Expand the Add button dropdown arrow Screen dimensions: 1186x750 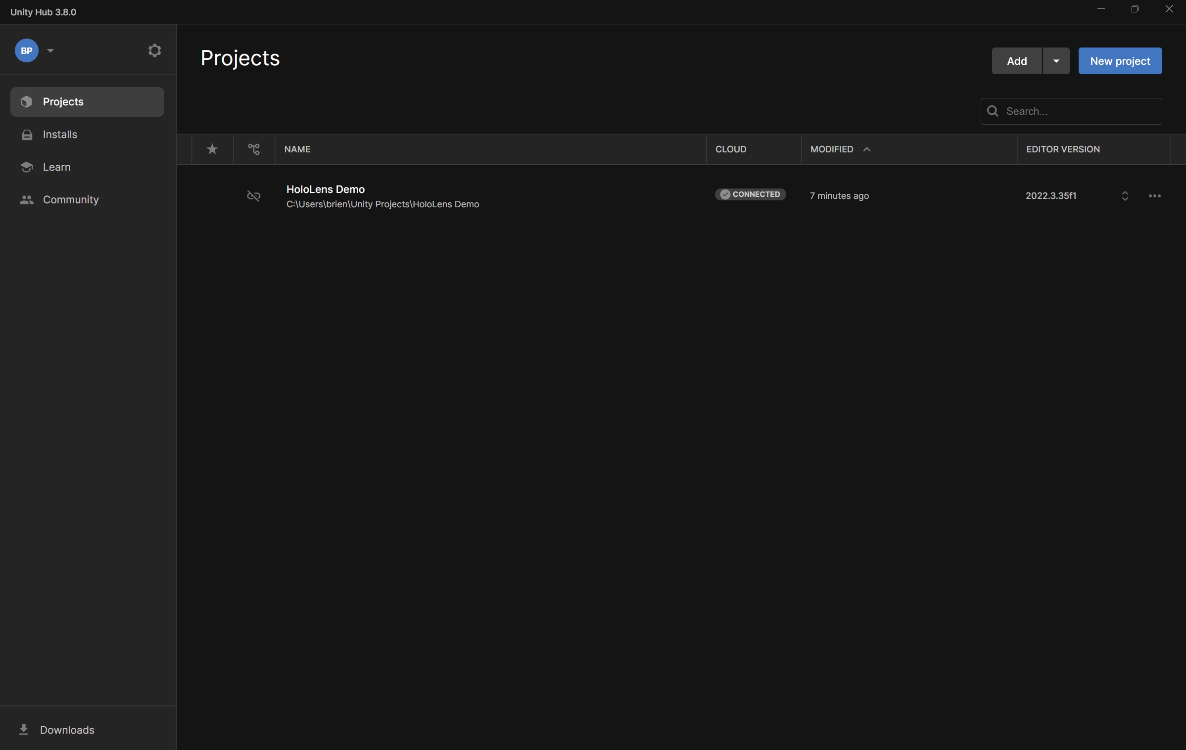(1056, 60)
